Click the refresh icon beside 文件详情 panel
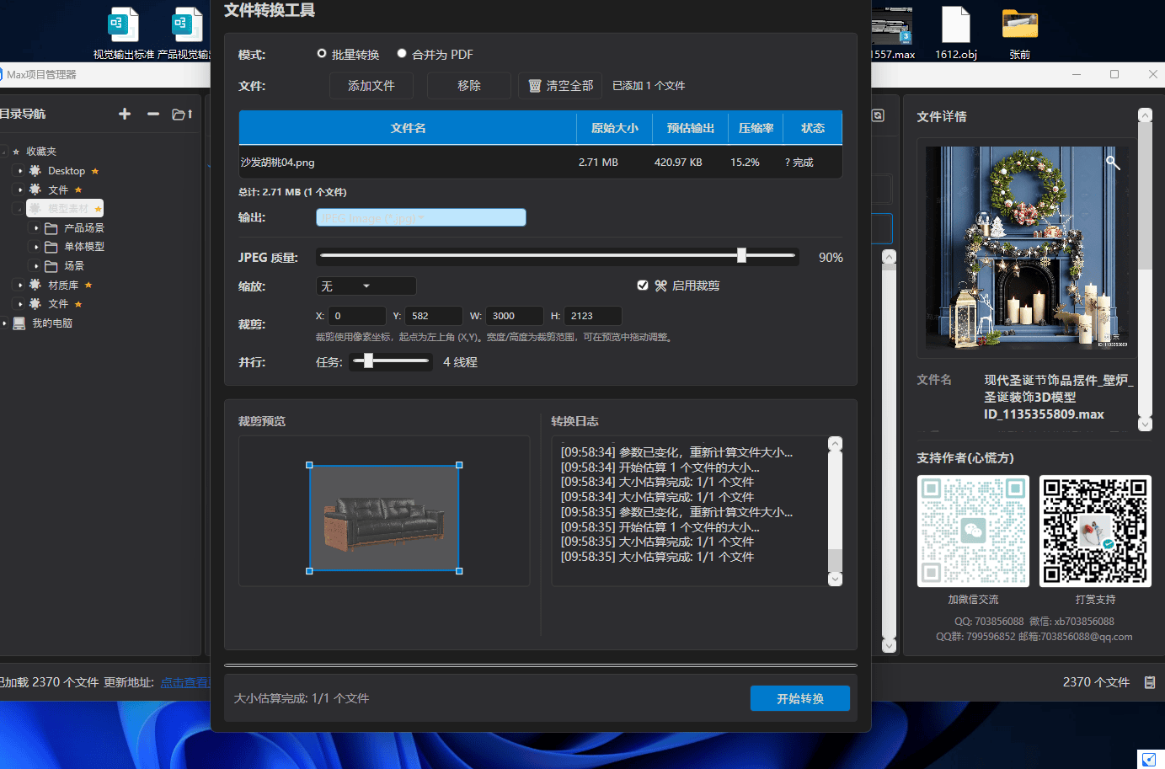1165x769 pixels. (x=878, y=115)
